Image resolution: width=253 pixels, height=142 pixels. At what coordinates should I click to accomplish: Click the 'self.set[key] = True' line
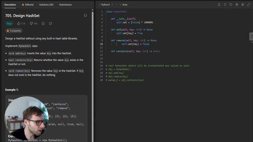point(129,33)
